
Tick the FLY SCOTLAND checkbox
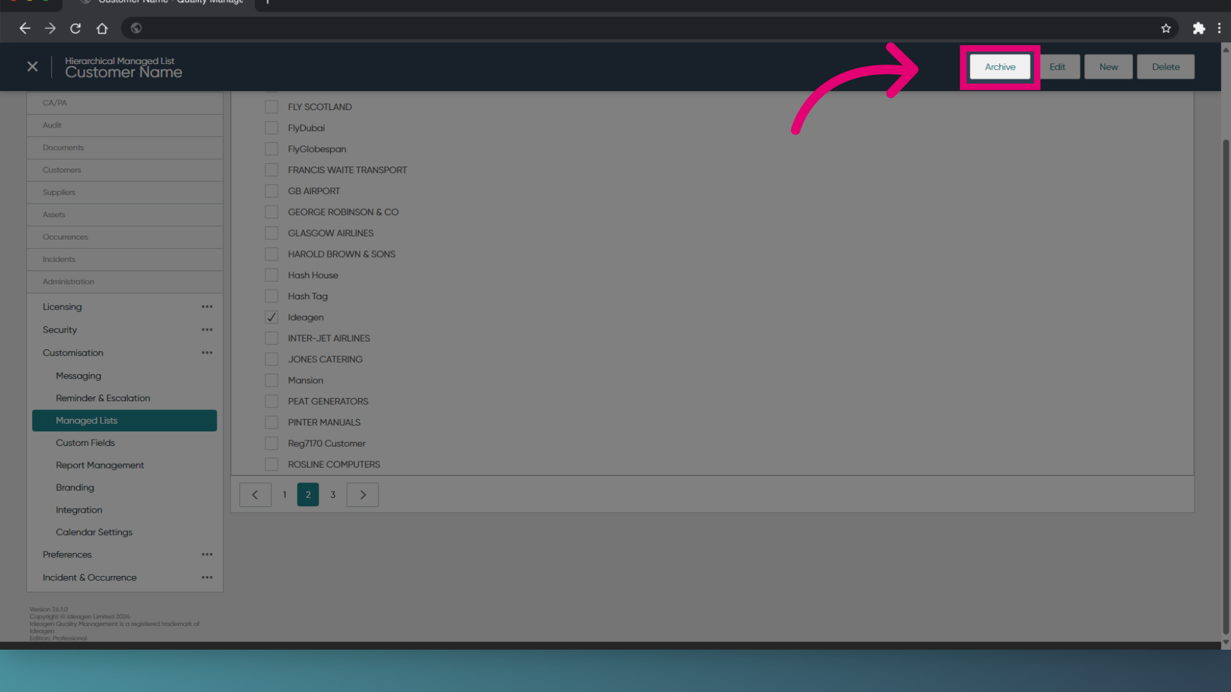point(272,107)
